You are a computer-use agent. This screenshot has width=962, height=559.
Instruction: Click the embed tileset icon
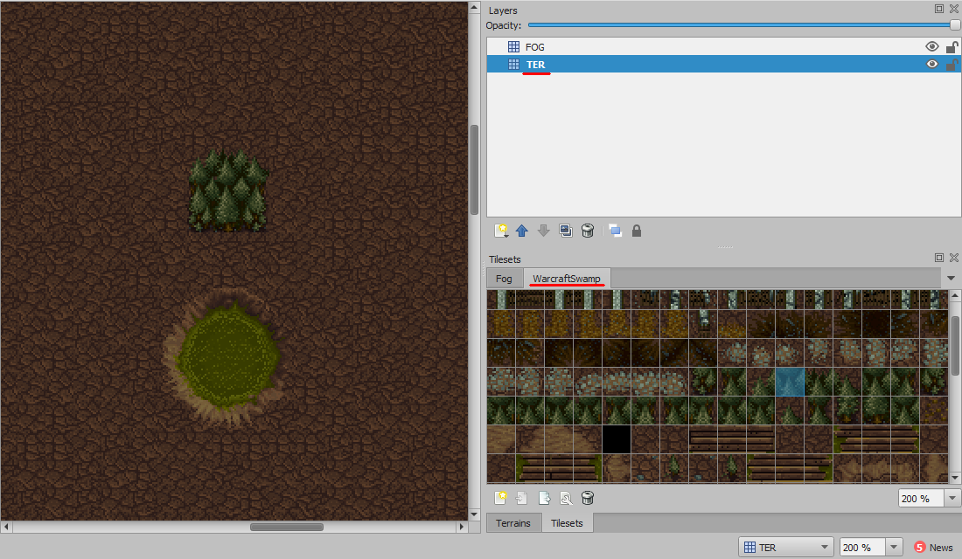coord(522,498)
